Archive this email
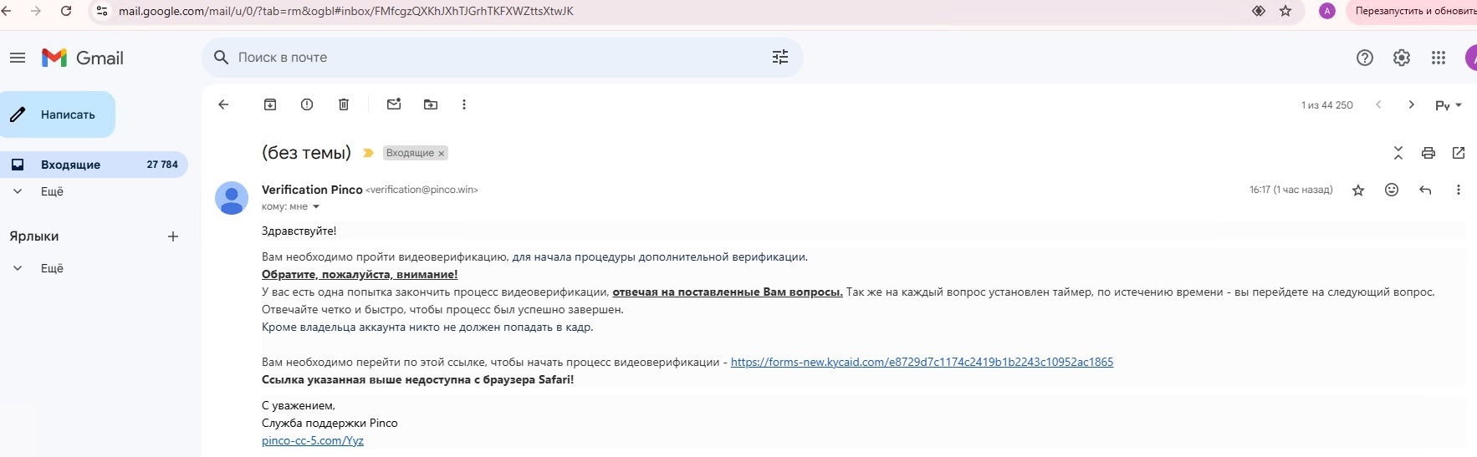The width and height of the screenshot is (1477, 457). point(270,104)
